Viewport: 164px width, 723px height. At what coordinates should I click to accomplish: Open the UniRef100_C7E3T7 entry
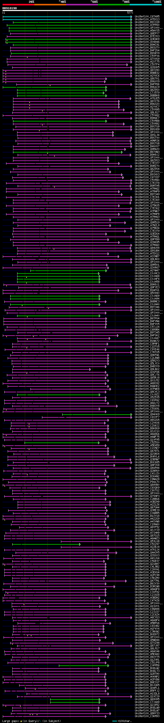pyautogui.click(x=147, y=163)
